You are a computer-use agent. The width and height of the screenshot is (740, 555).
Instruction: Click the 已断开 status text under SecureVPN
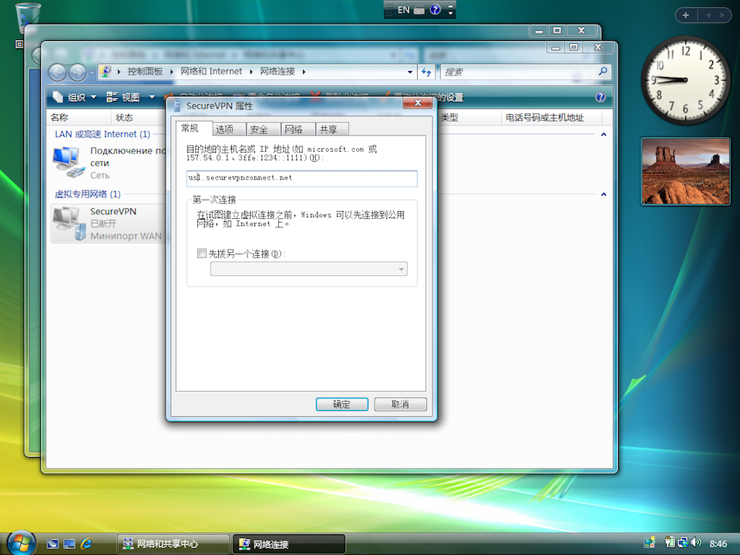pyautogui.click(x=103, y=224)
